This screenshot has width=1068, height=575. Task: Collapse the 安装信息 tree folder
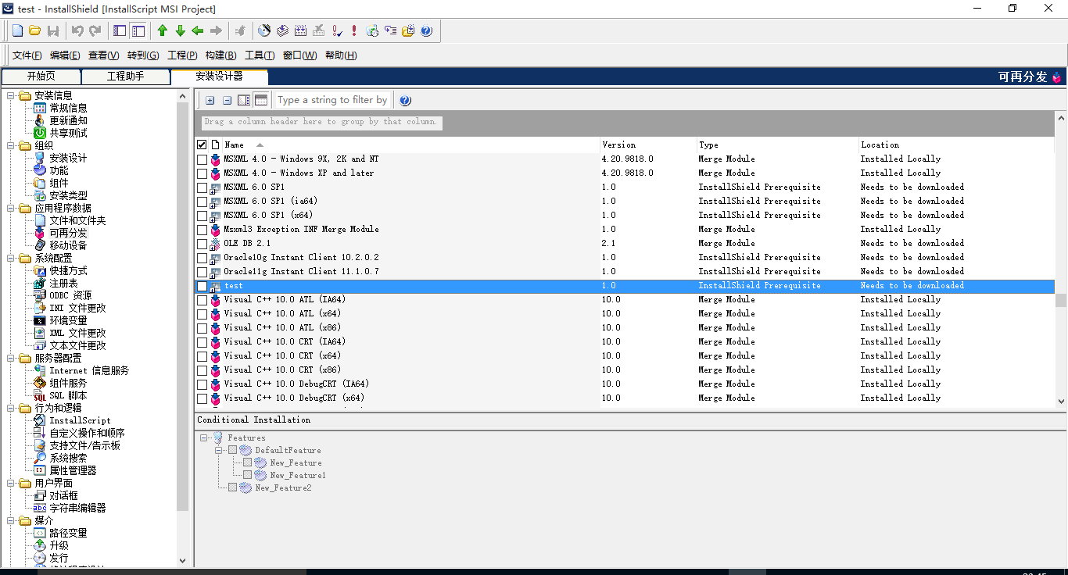11,95
